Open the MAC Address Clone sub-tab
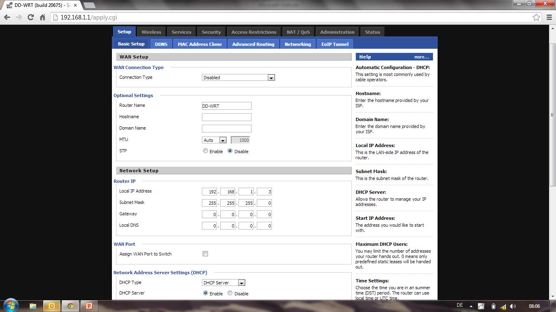The height and width of the screenshot is (312, 556). coord(200,44)
